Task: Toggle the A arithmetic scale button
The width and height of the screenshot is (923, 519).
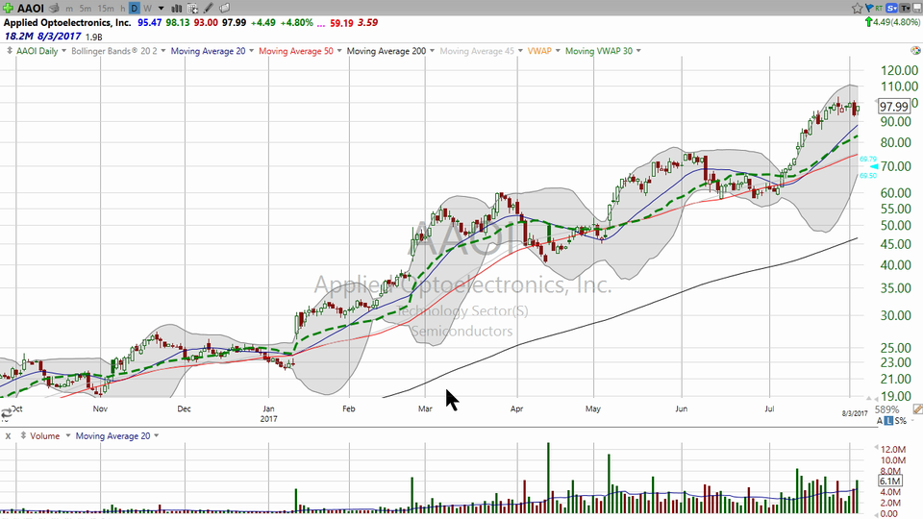Action: pos(880,421)
